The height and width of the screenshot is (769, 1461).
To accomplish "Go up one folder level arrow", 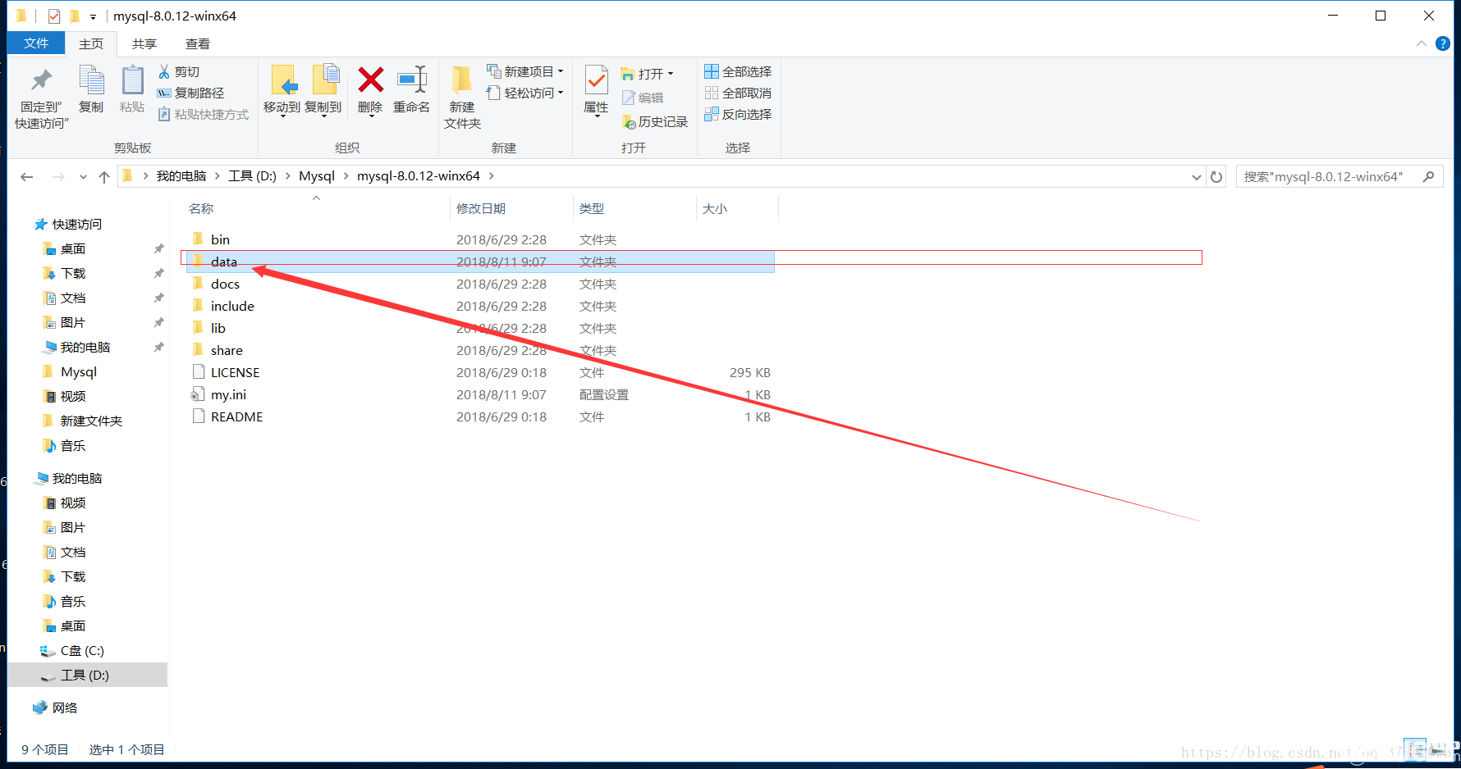I will tap(104, 176).
